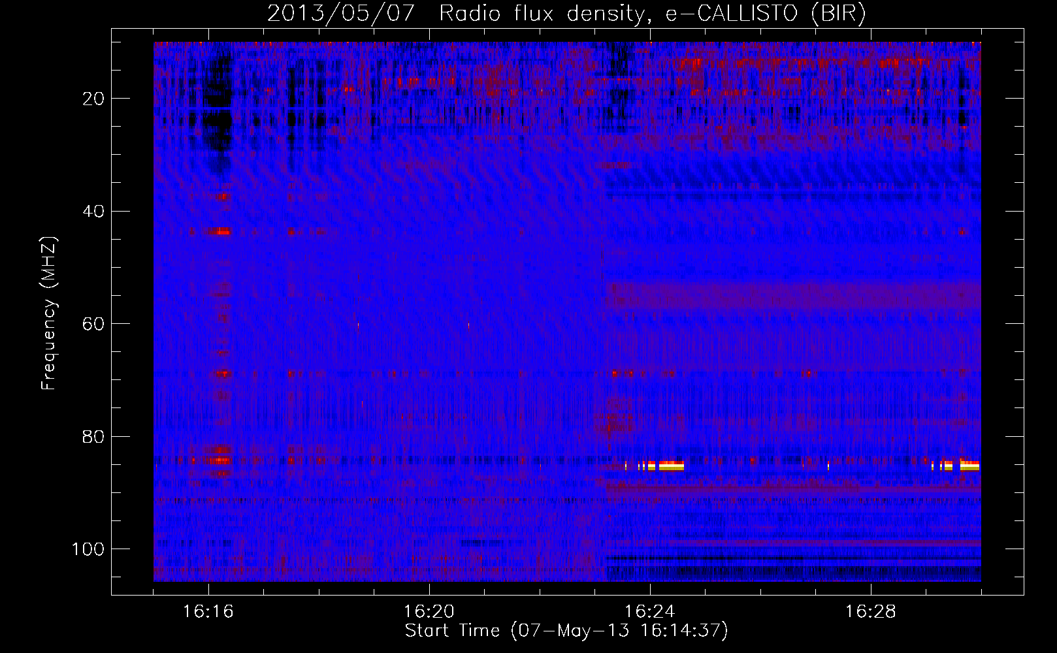Click the 80 frequency tick label
Image resolution: width=1057 pixels, height=653 pixels.
click(94, 436)
